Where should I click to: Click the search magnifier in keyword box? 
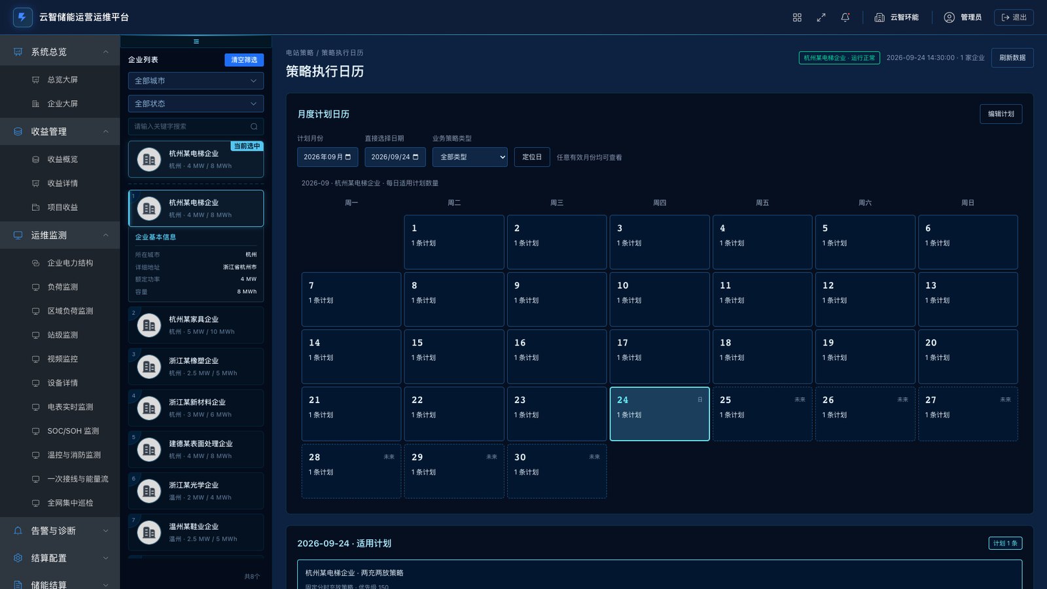coord(254,126)
